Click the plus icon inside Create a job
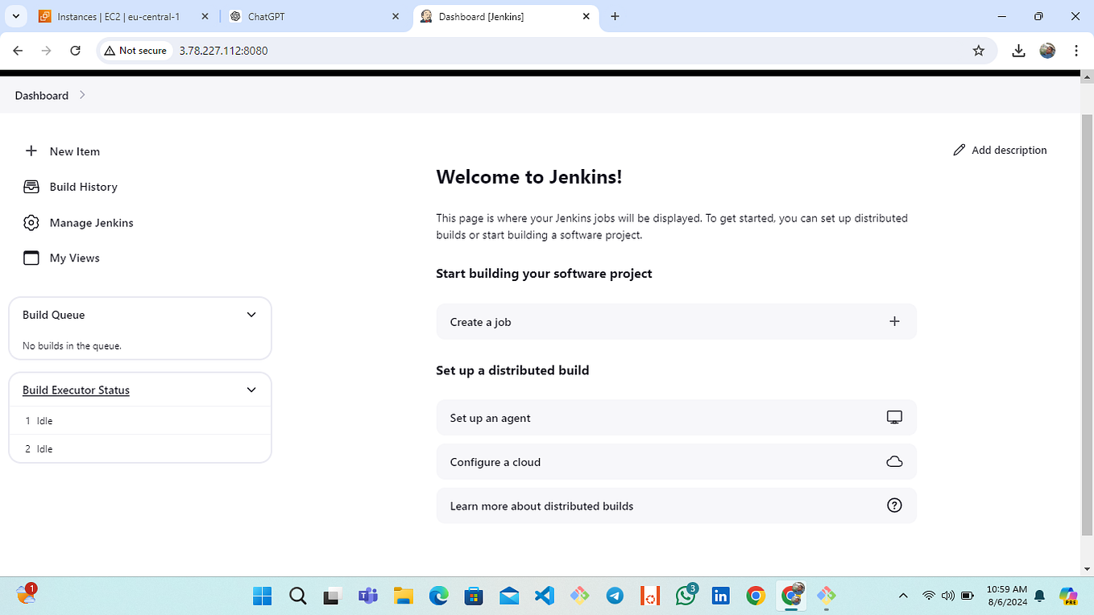Image resolution: width=1094 pixels, height=615 pixels. pyautogui.click(x=894, y=321)
